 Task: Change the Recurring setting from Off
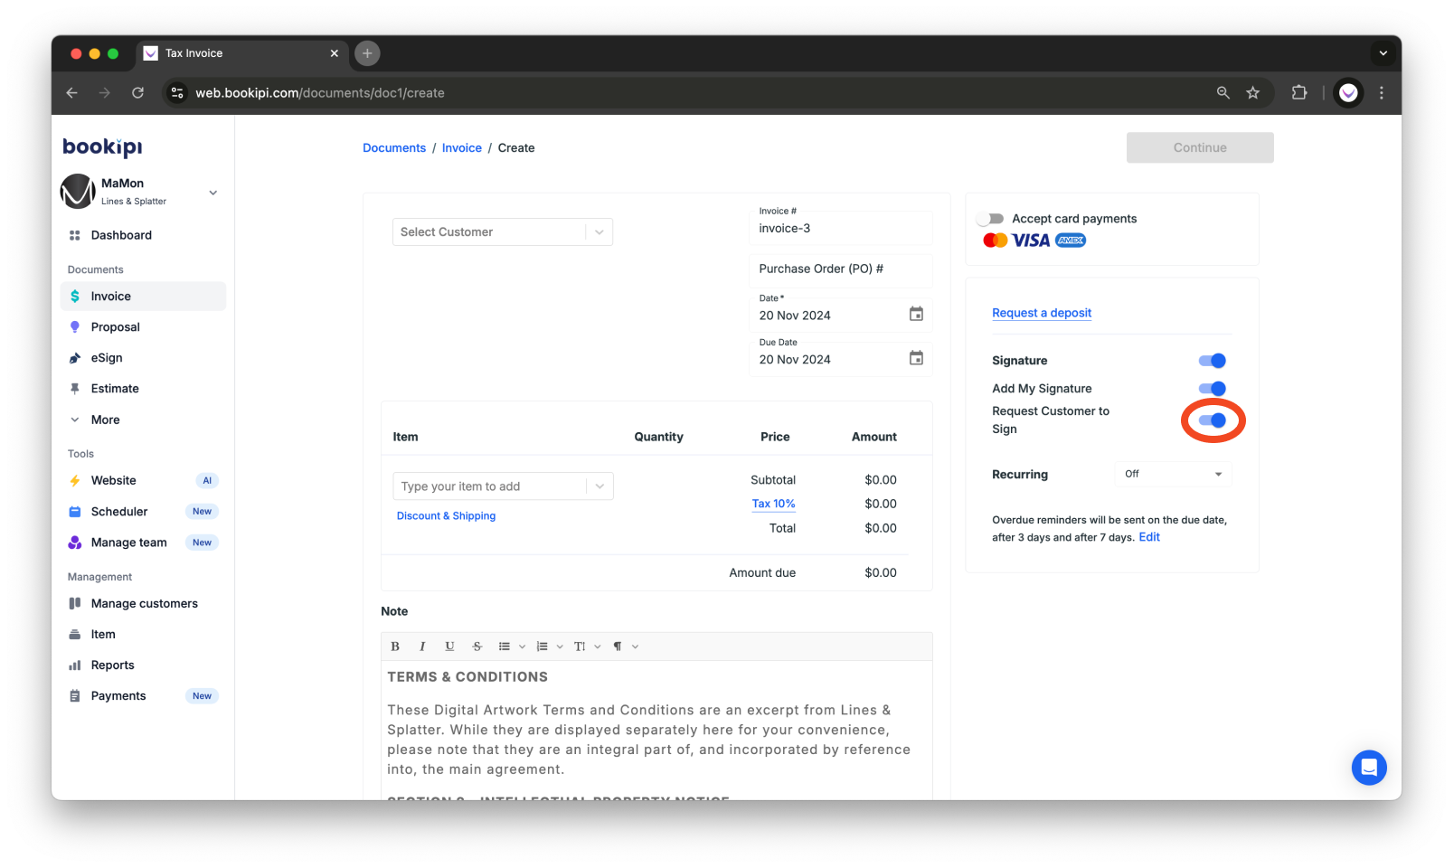(x=1172, y=473)
